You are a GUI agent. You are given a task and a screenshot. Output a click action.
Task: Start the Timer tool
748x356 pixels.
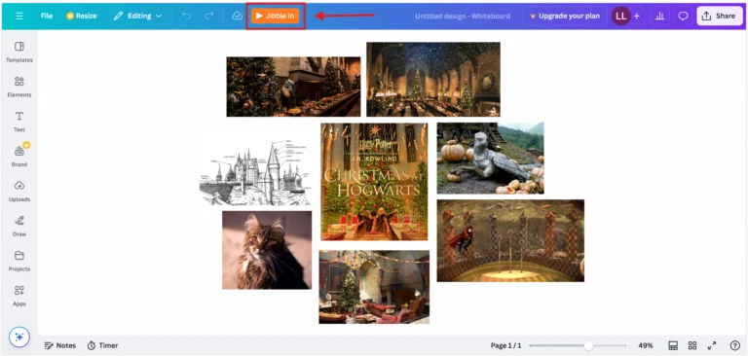click(102, 345)
